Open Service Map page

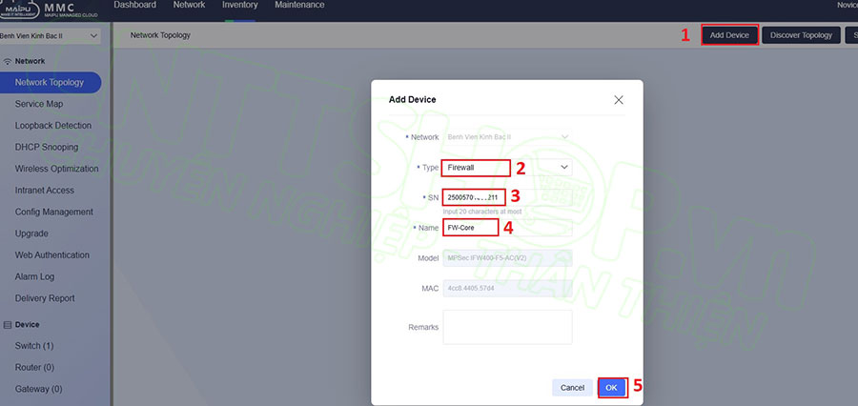point(39,104)
